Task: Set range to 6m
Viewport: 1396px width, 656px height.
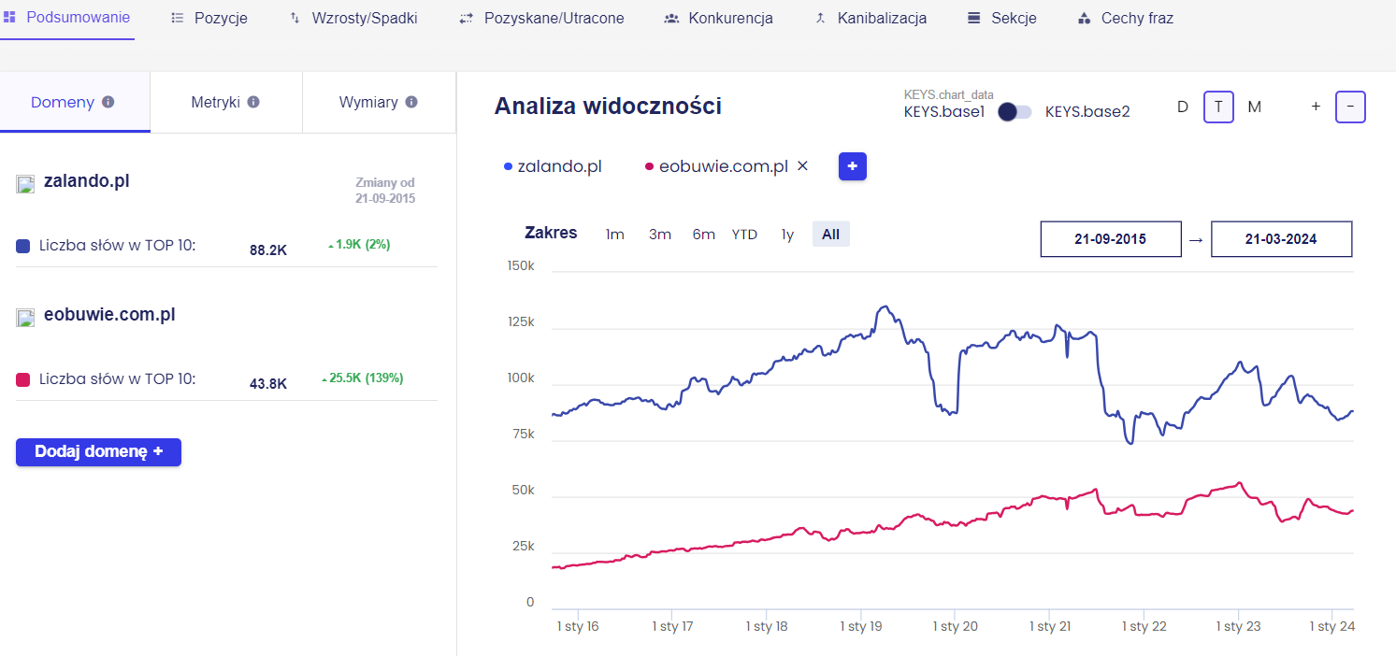Action: [704, 235]
